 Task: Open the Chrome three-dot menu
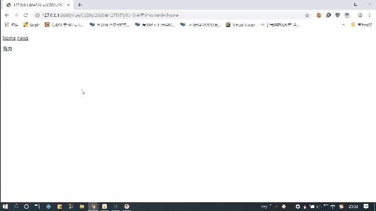(370, 15)
